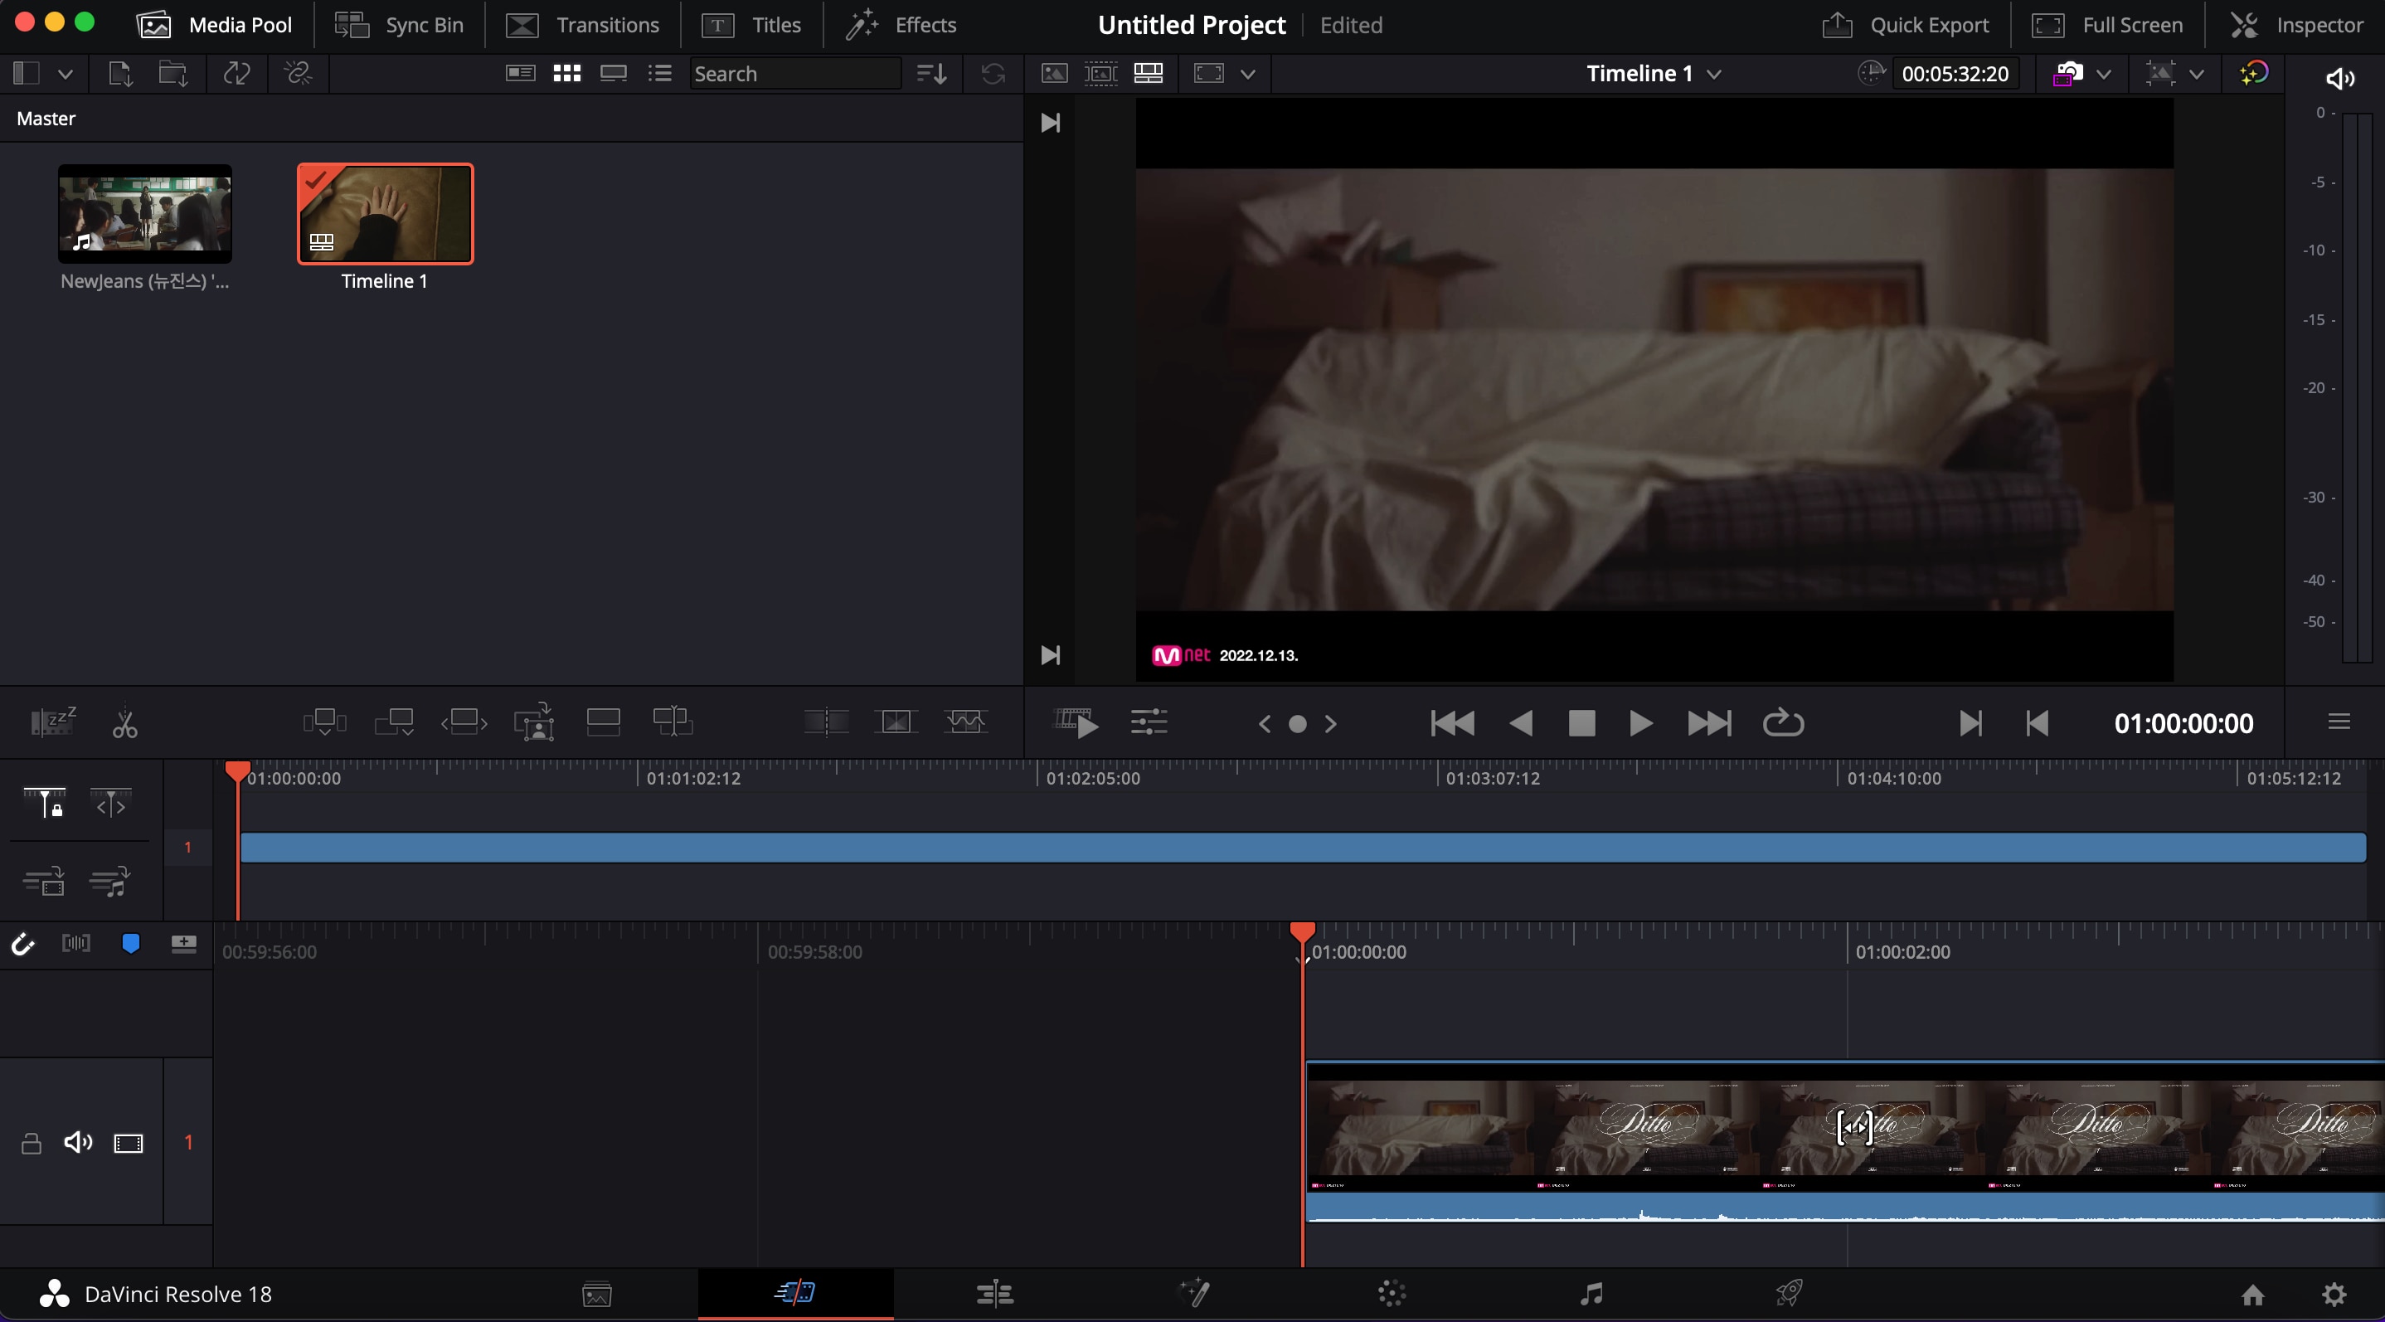Switch media pool to list view
This screenshot has width=2385, height=1322.
click(x=660, y=73)
